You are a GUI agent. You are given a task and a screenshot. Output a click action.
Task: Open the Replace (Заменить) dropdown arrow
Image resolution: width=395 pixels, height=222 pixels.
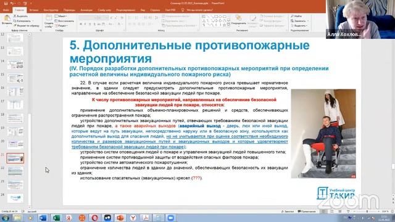[308, 21]
